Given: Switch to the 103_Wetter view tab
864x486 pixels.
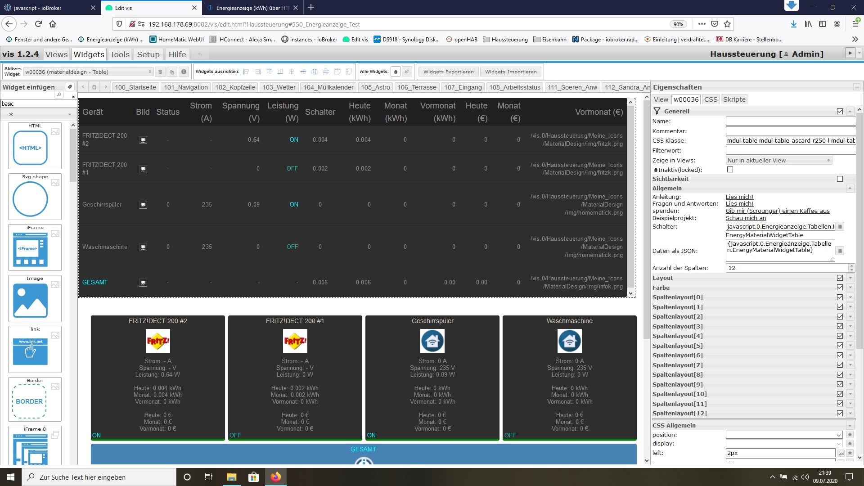Looking at the screenshot, I should [279, 87].
